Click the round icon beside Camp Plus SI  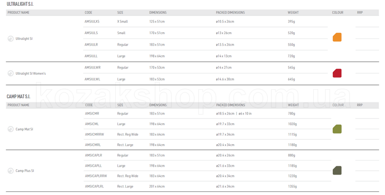point(11,171)
